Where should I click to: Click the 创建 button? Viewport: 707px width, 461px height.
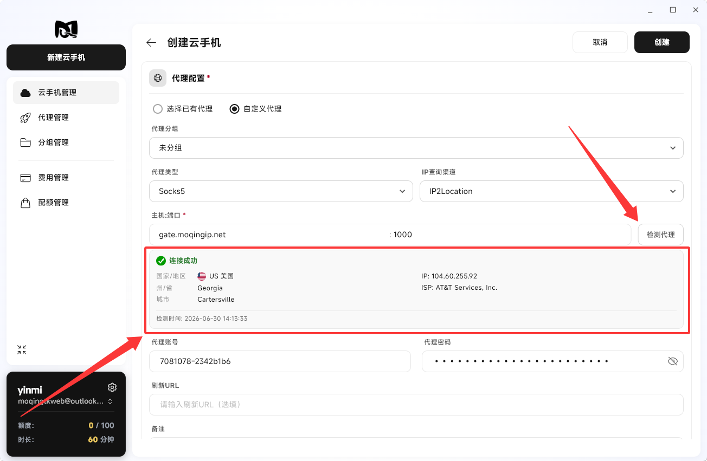click(x=662, y=42)
